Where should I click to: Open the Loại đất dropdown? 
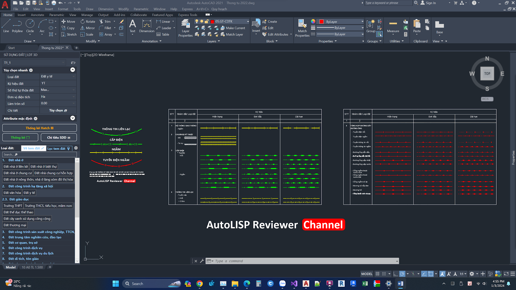click(58, 77)
